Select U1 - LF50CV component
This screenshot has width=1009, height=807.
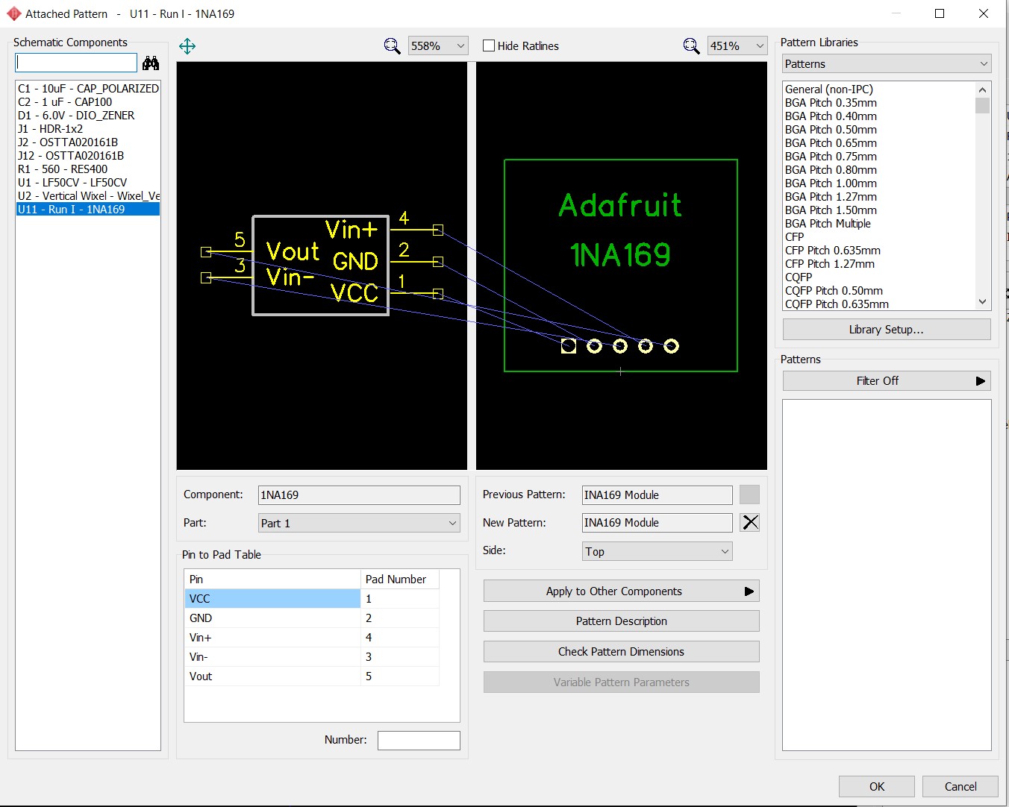[88, 183]
